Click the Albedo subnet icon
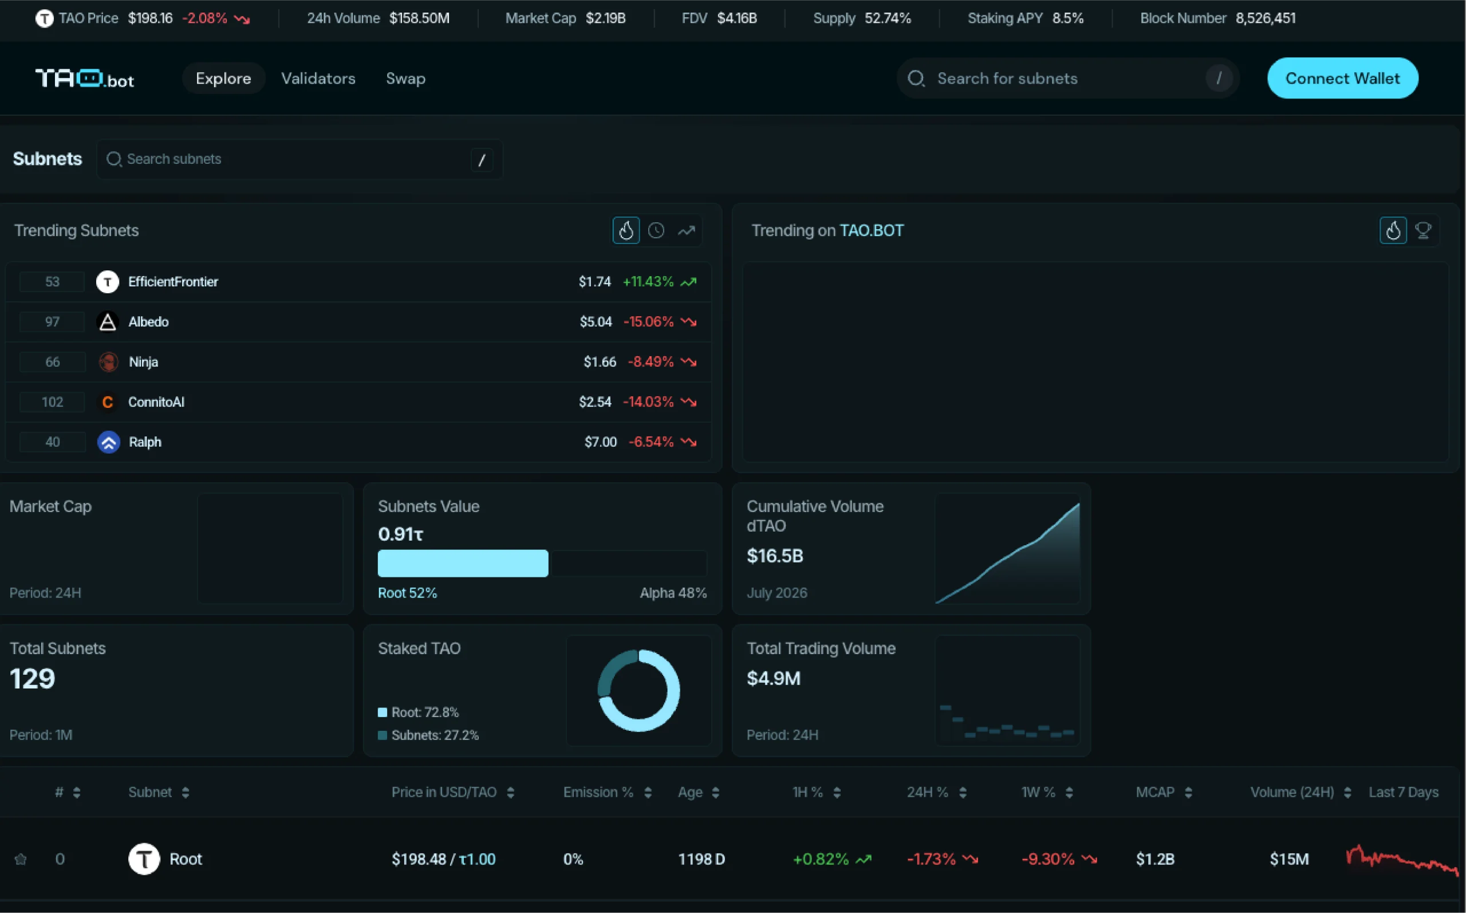 [108, 322]
